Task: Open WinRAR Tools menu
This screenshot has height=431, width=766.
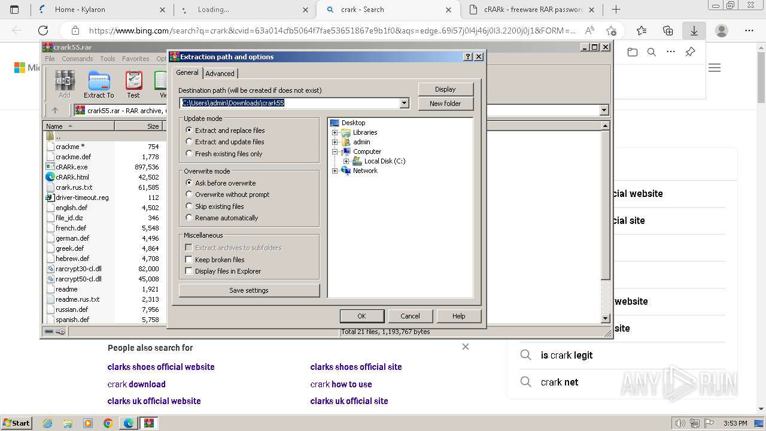Action: coord(108,59)
